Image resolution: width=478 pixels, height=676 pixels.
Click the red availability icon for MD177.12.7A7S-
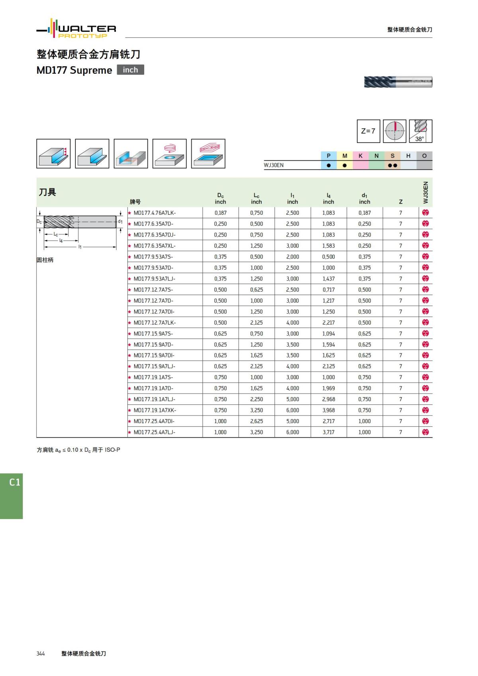425,290
